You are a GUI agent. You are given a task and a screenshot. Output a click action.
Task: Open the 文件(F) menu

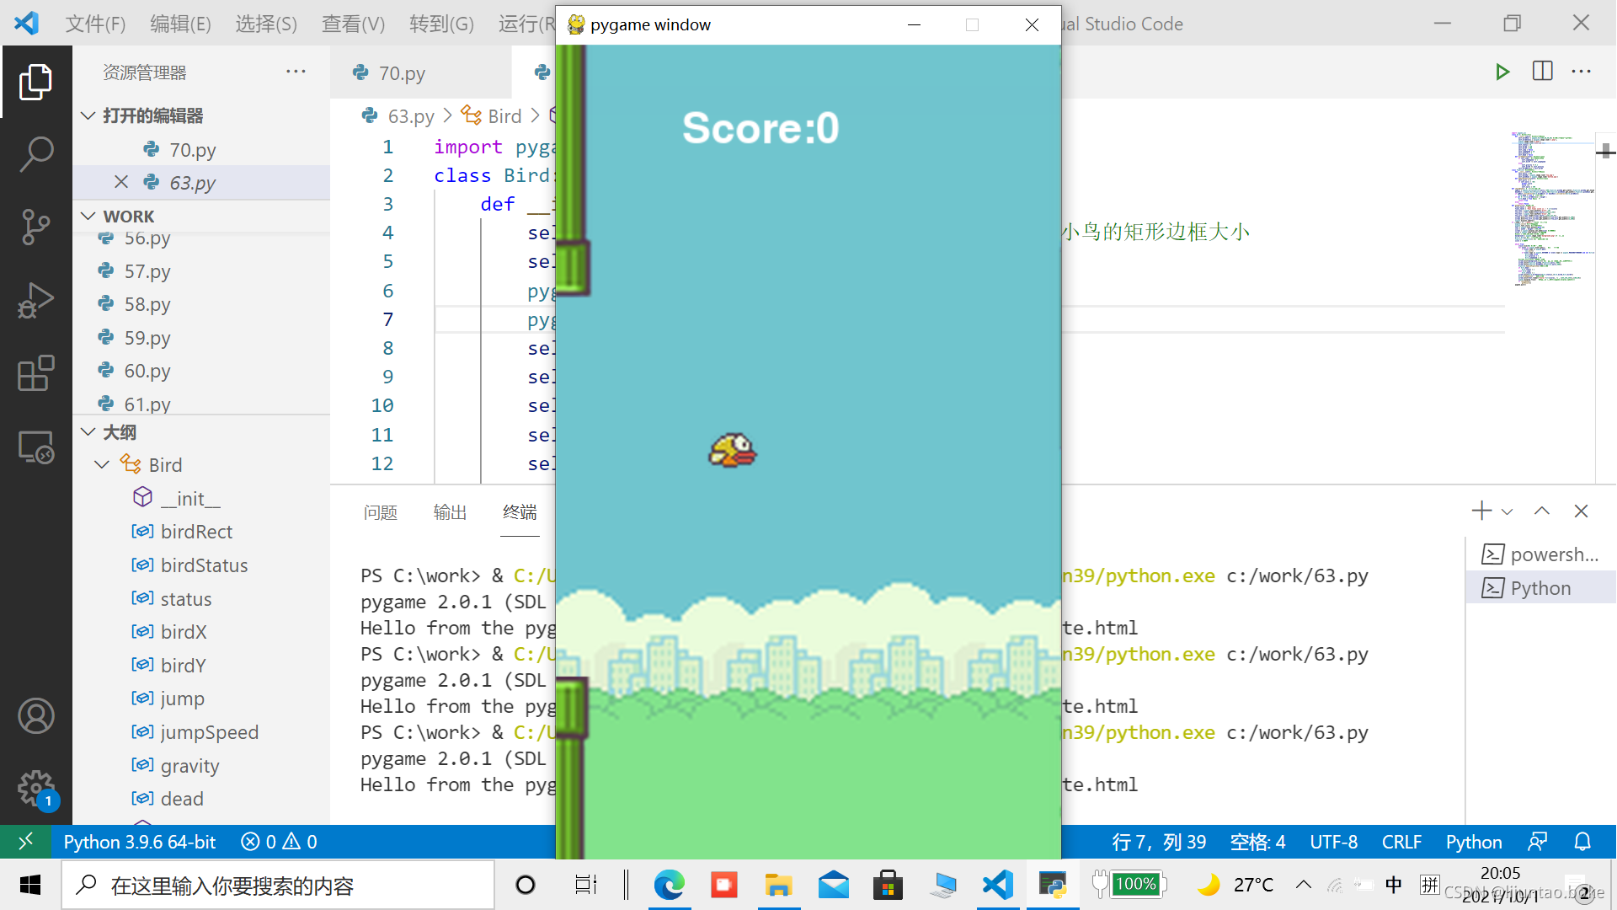(95, 24)
